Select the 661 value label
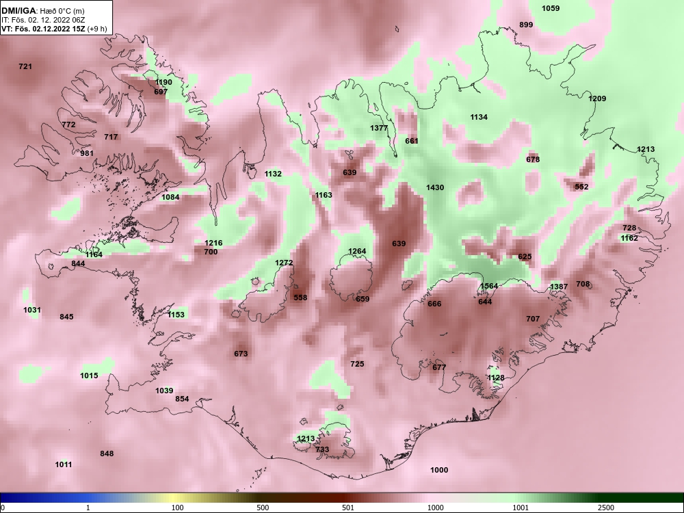 point(412,142)
